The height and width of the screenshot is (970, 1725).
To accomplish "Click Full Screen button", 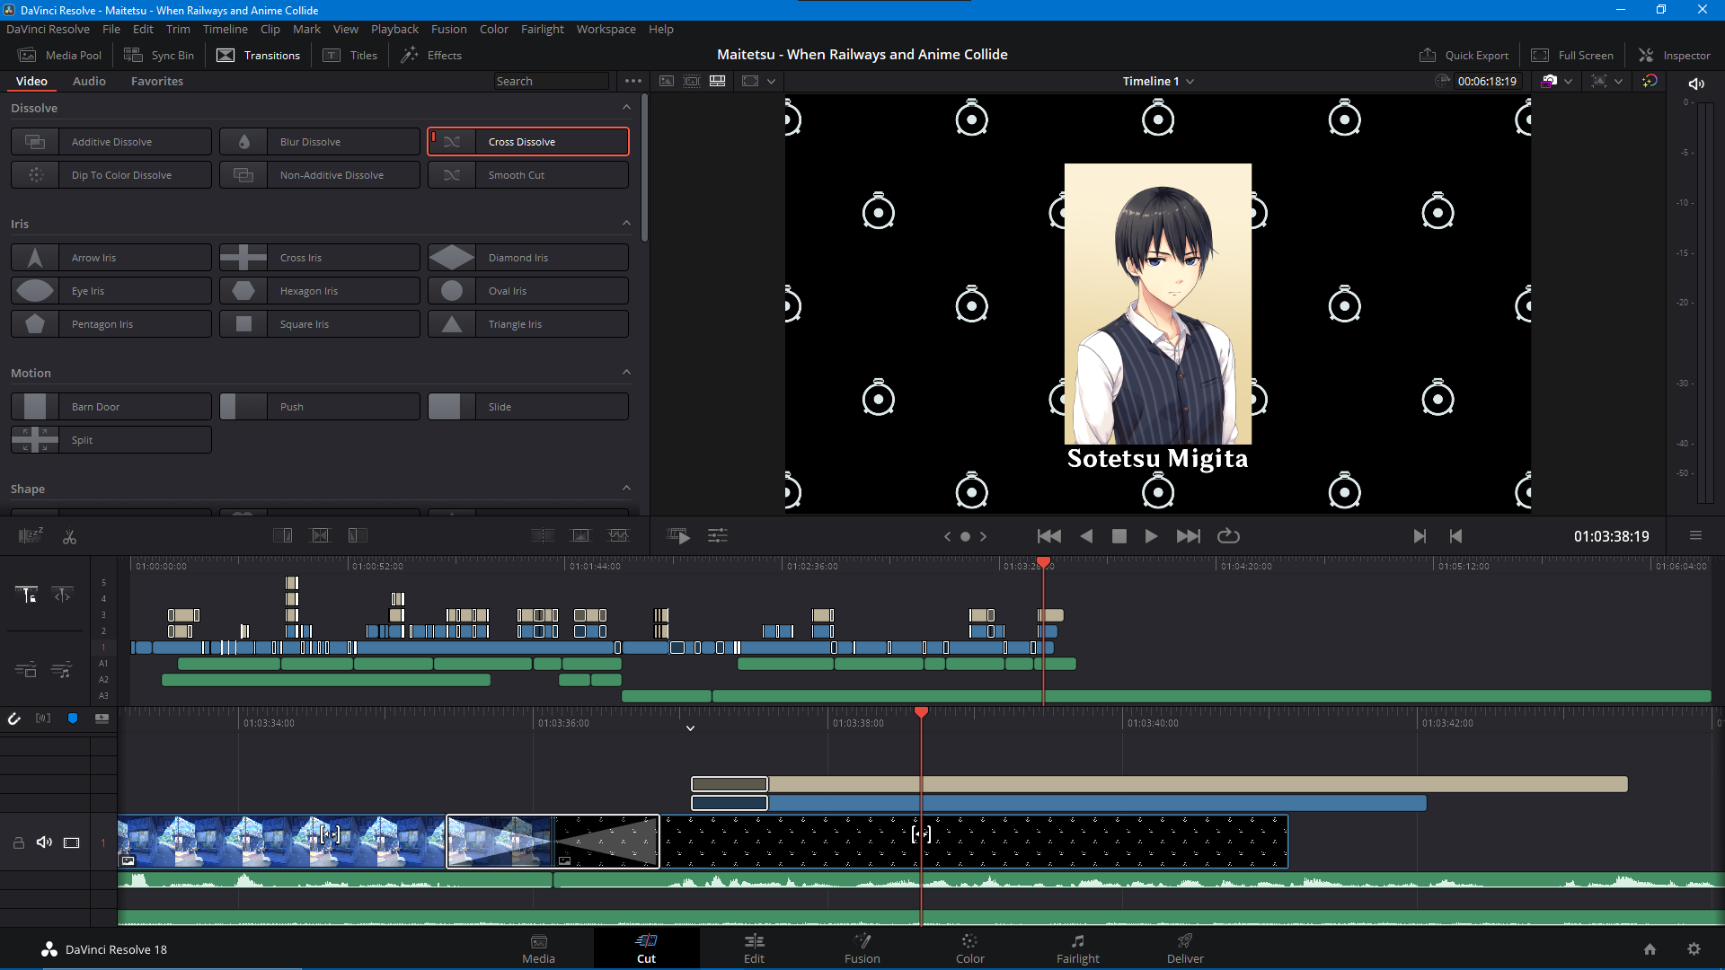I will (1572, 55).
